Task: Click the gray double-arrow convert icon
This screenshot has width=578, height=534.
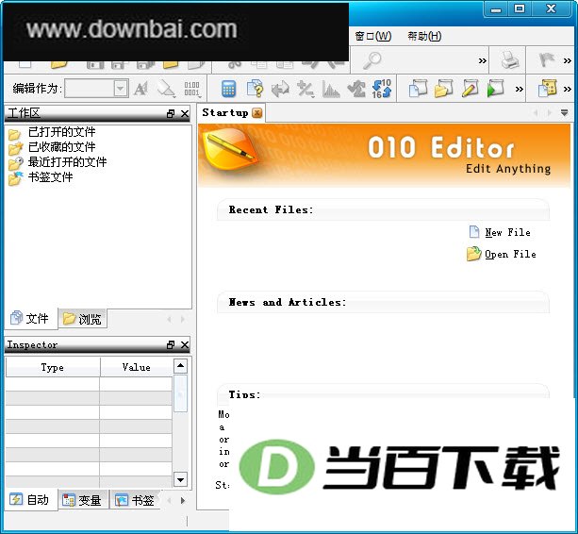Action: pyautogui.click(x=280, y=90)
